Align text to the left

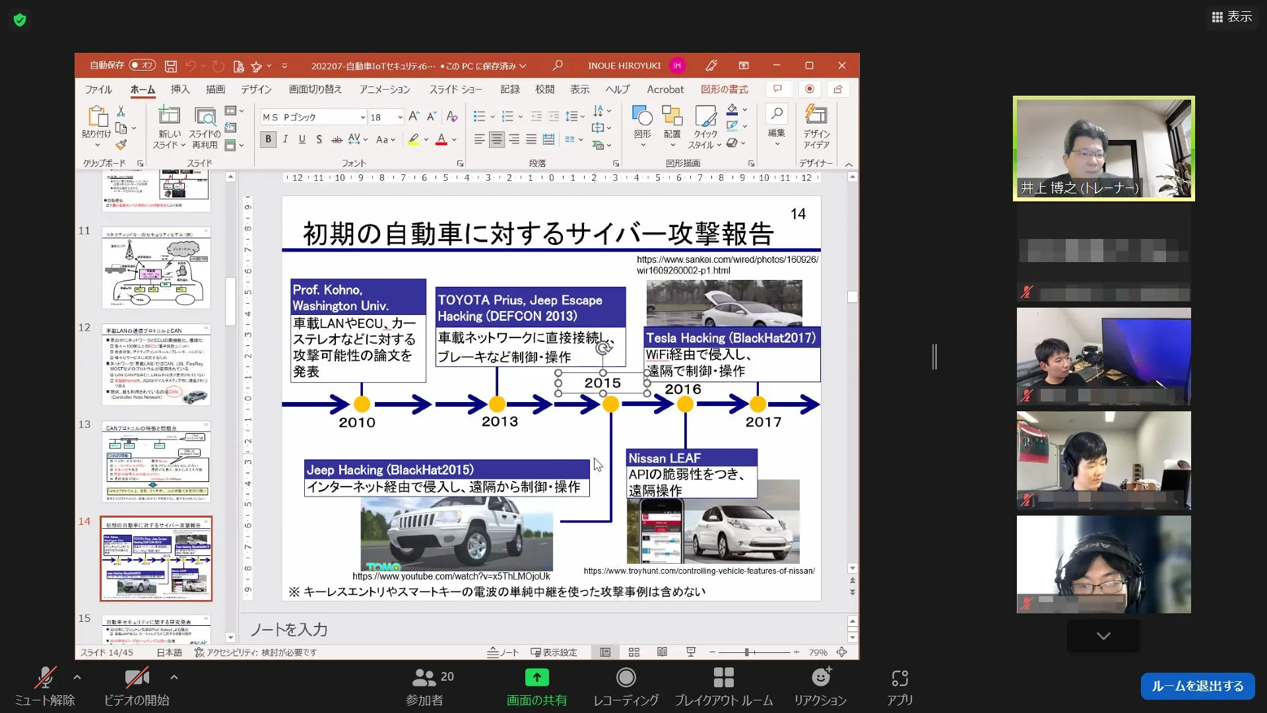pos(480,139)
